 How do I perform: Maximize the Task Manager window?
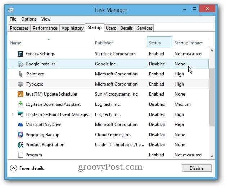tap(194, 9)
